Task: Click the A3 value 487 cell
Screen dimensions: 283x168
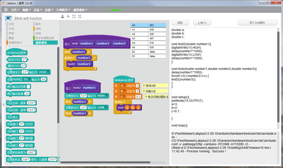Action: [157, 38]
